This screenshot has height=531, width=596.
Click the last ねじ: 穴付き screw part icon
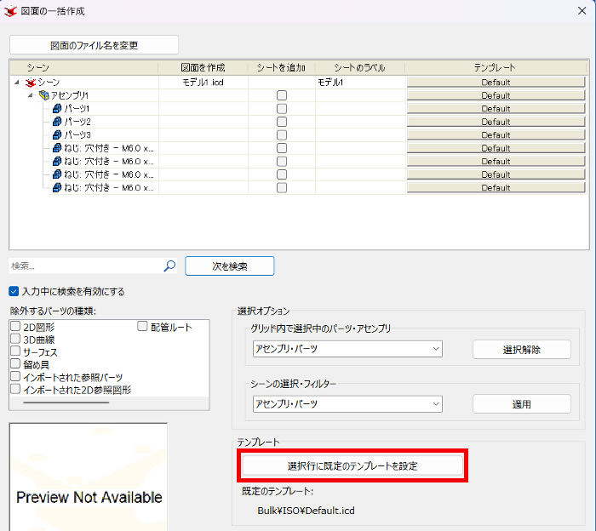(57, 187)
